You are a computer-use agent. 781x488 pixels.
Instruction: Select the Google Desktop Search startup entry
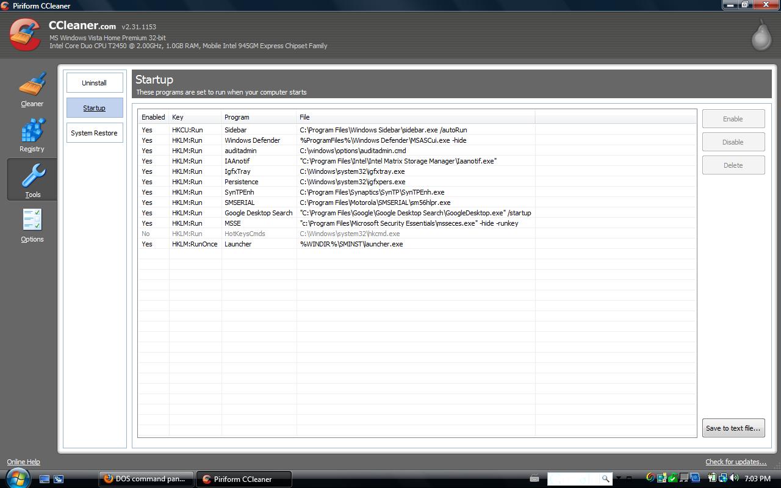click(417, 213)
